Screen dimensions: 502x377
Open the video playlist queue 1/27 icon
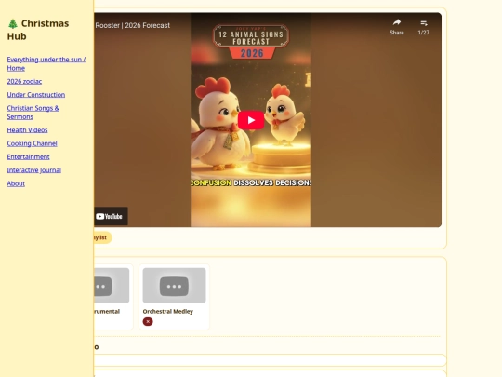tap(424, 22)
